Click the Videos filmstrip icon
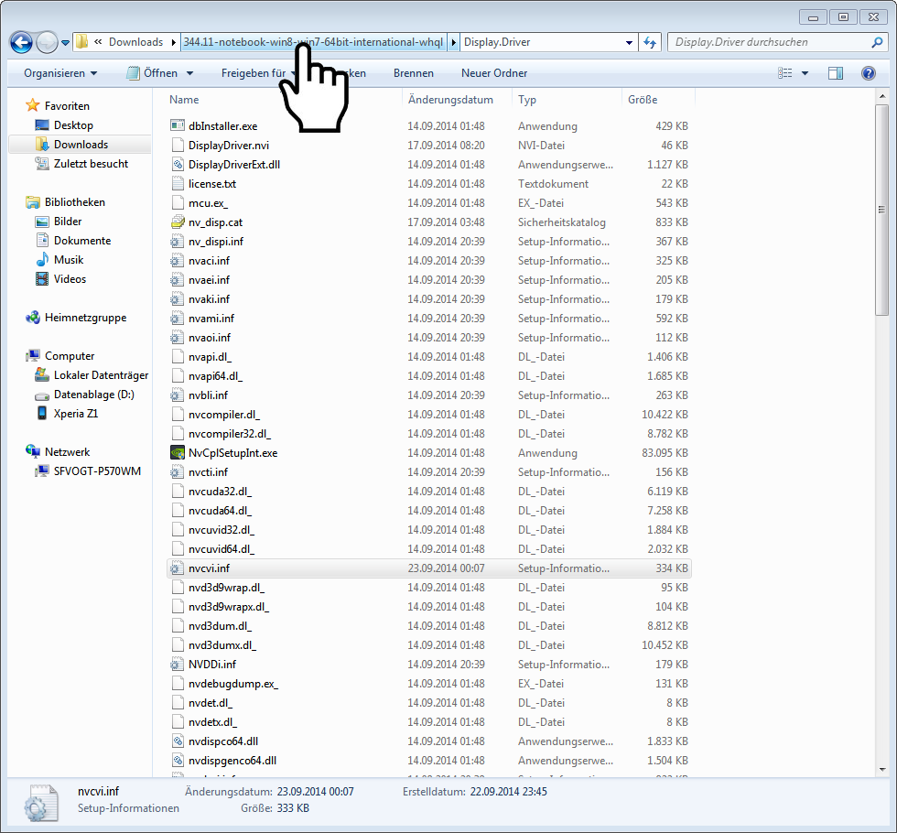Viewport: 897px width, 833px height. [42, 278]
